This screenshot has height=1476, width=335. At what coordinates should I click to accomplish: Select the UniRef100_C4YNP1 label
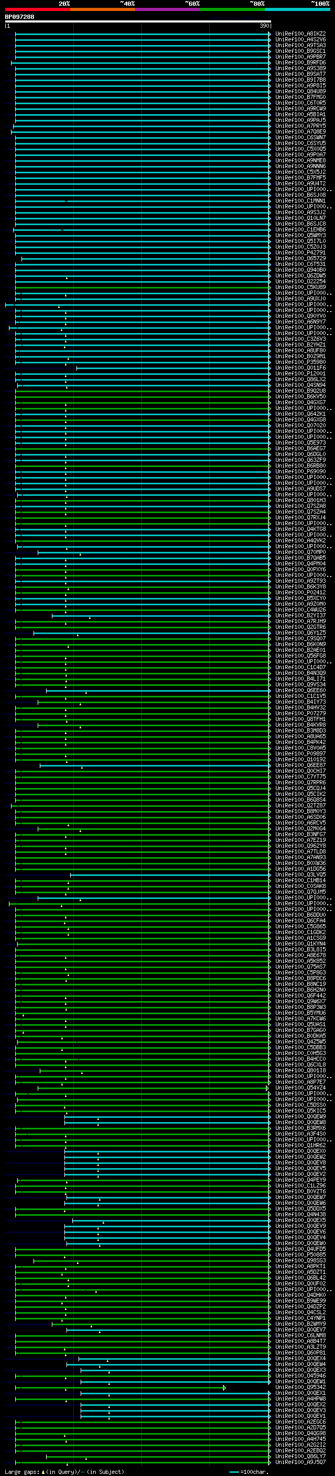[300, 1318]
